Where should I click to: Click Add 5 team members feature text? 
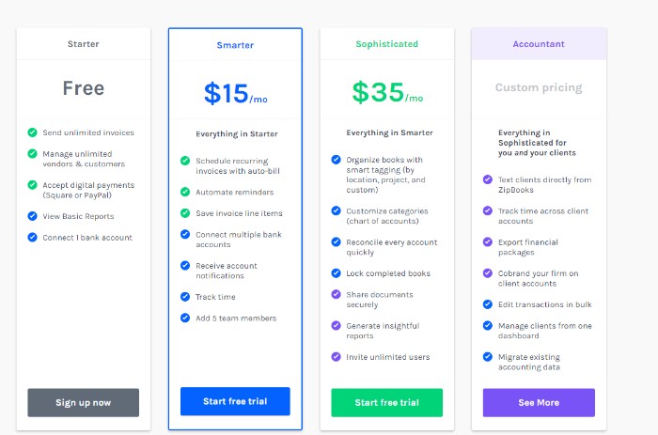[x=236, y=318]
